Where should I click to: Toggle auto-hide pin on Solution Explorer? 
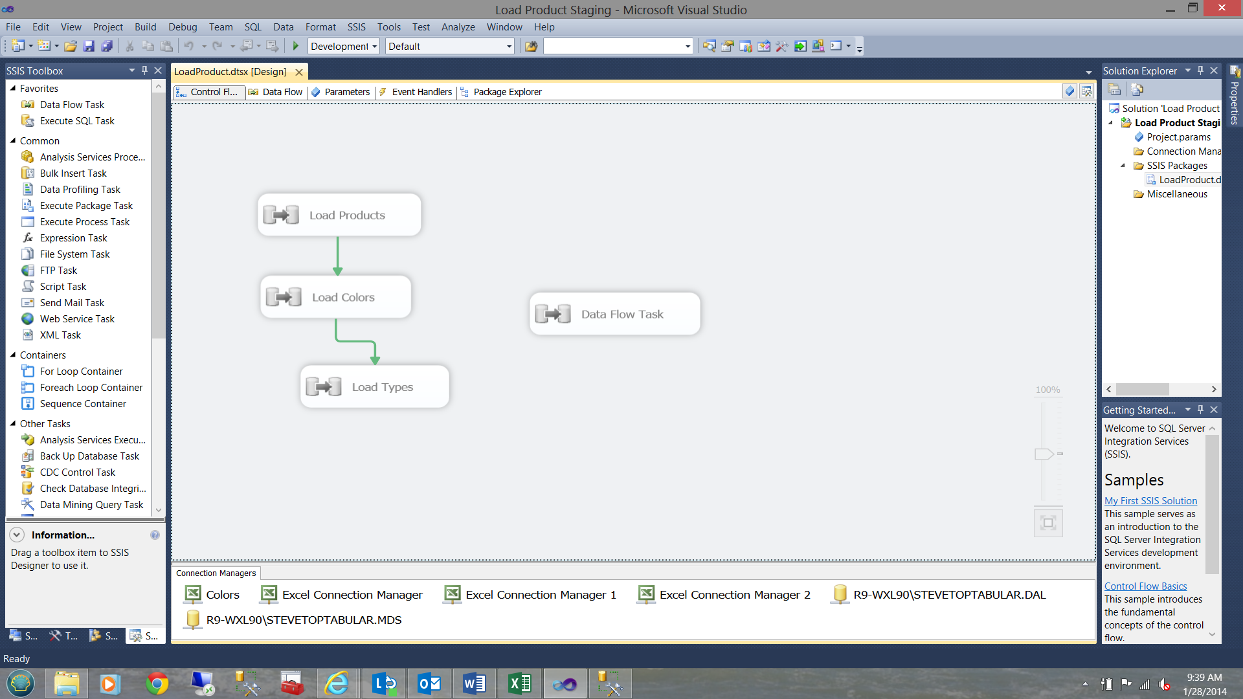click(x=1201, y=71)
